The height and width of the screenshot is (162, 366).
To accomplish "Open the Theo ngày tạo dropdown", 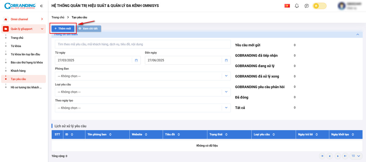I will (x=226, y=108).
